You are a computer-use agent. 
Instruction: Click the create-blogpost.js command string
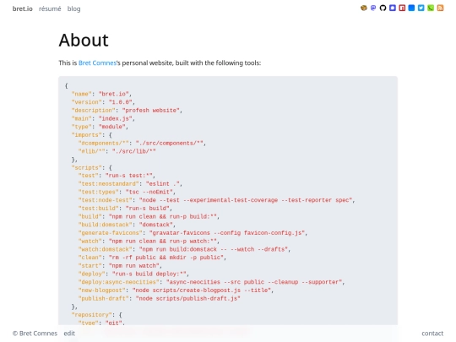coord(202,290)
